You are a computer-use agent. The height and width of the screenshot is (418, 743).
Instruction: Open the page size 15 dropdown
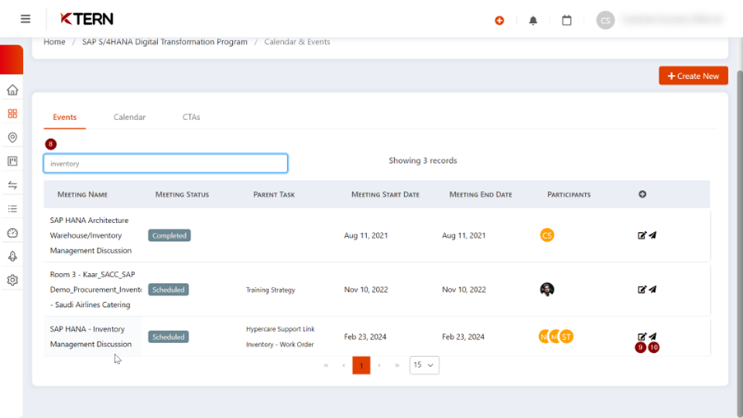click(424, 365)
